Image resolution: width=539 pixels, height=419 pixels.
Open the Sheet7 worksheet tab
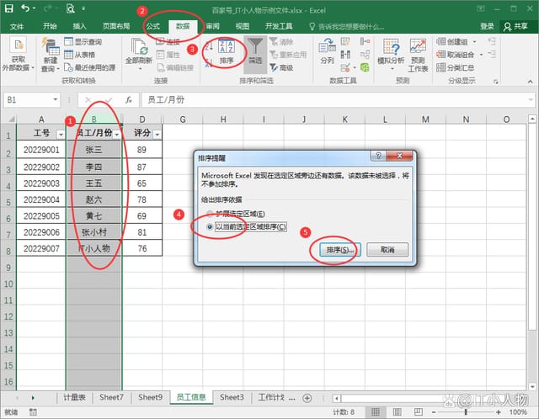point(111,397)
